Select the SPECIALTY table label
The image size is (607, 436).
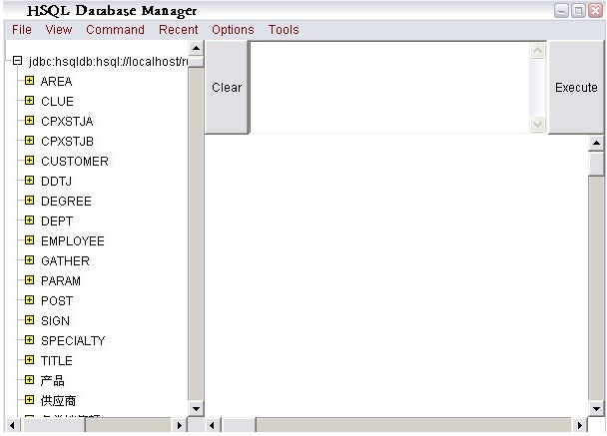[73, 341]
